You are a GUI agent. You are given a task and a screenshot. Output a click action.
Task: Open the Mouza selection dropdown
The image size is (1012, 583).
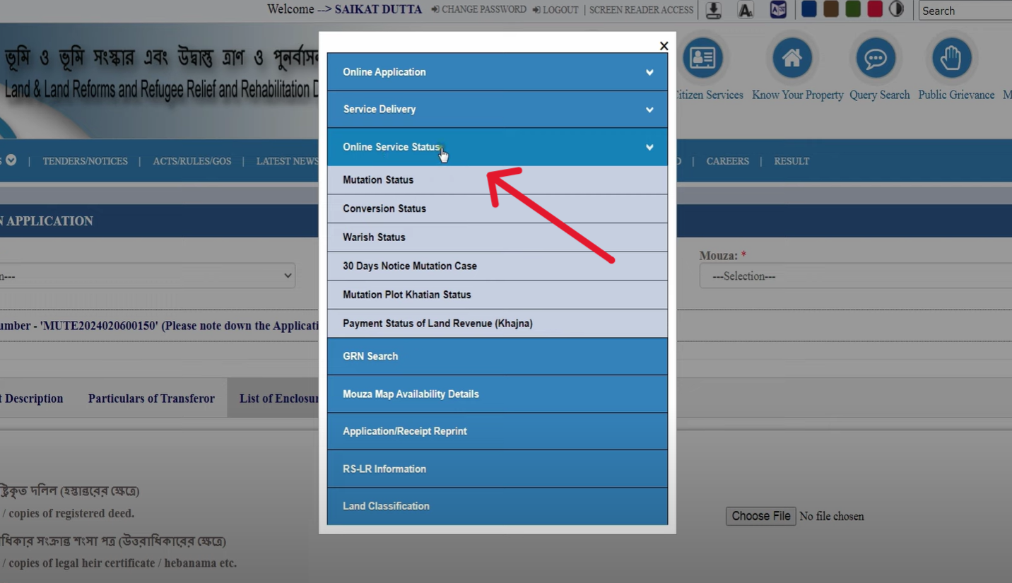click(x=855, y=276)
